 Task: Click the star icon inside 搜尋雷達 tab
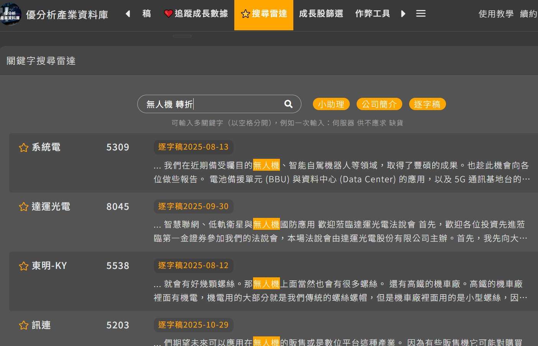pos(245,13)
